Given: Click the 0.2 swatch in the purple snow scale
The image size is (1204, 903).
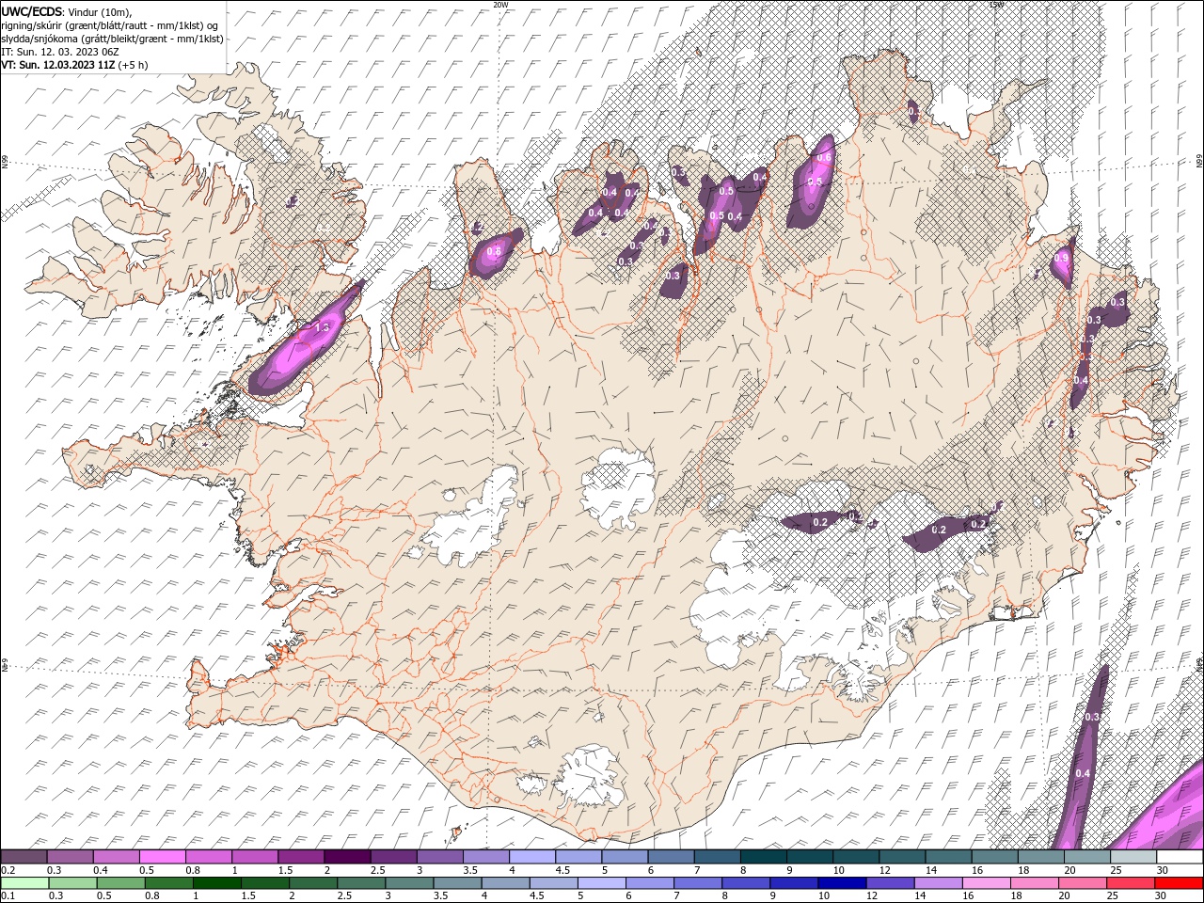Looking at the screenshot, I should click(24, 857).
